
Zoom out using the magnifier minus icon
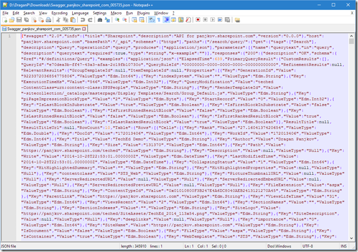[x=125, y=20]
